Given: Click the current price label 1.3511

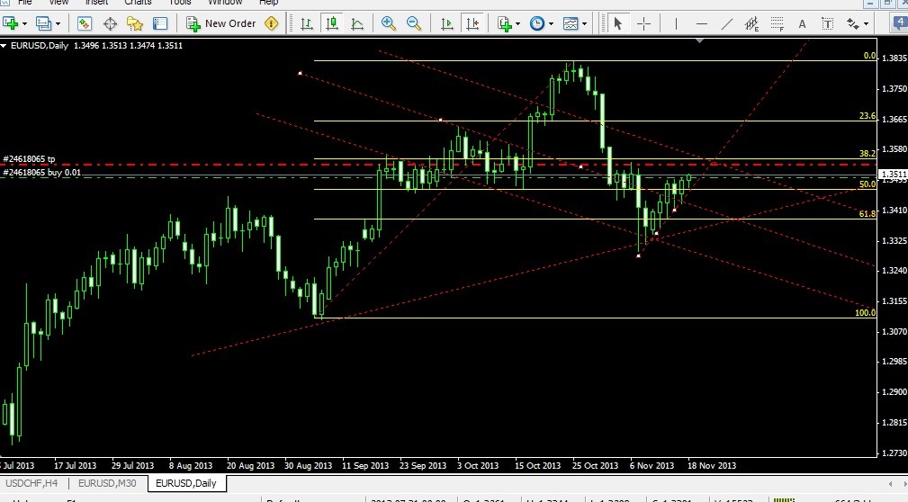Looking at the screenshot, I should click(x=893, y=174).
